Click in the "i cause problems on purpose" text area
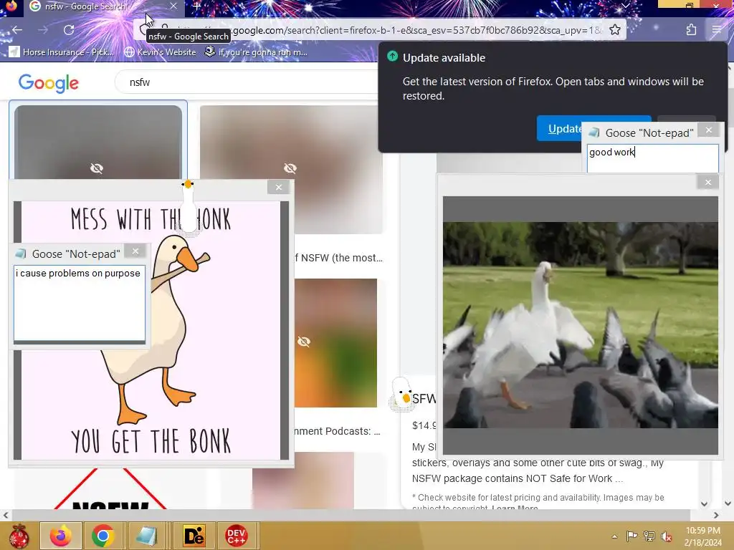The width and height of the screenshot is (734, 550). pos(80,303)
